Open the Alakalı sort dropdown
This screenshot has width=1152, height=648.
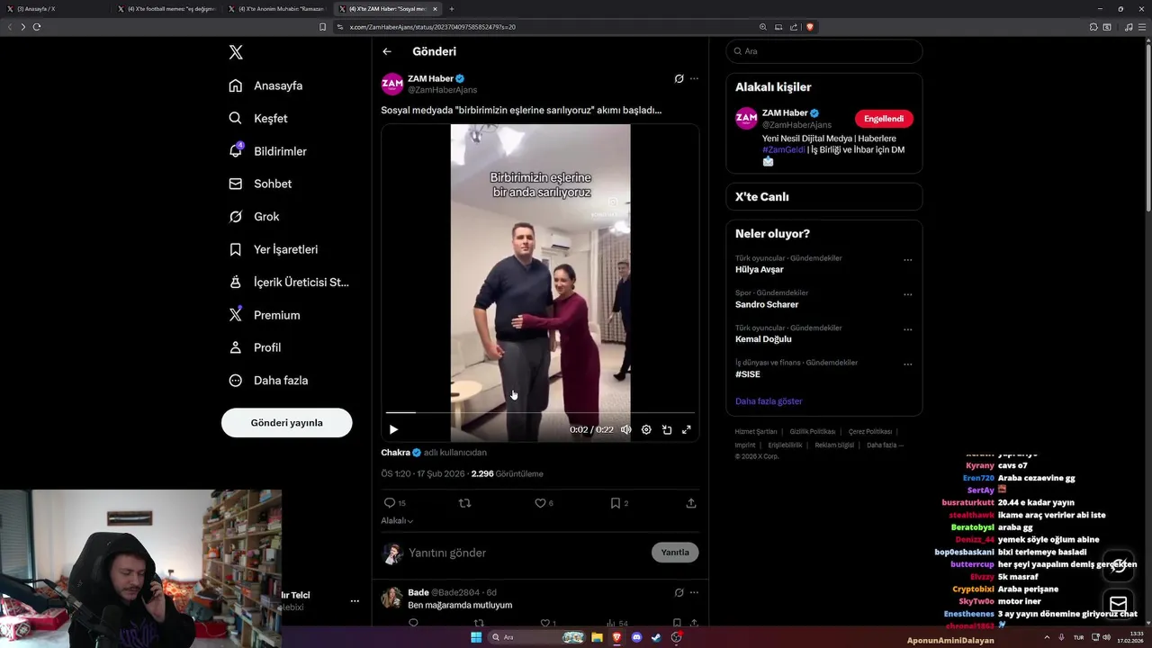point(397,520)
